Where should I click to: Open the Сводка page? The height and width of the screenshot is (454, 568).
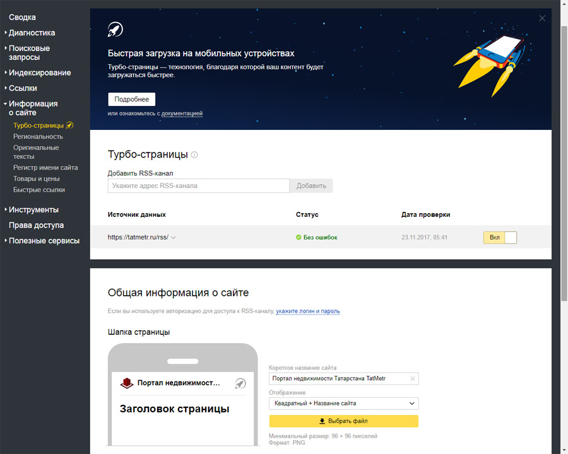pos(22,17)
